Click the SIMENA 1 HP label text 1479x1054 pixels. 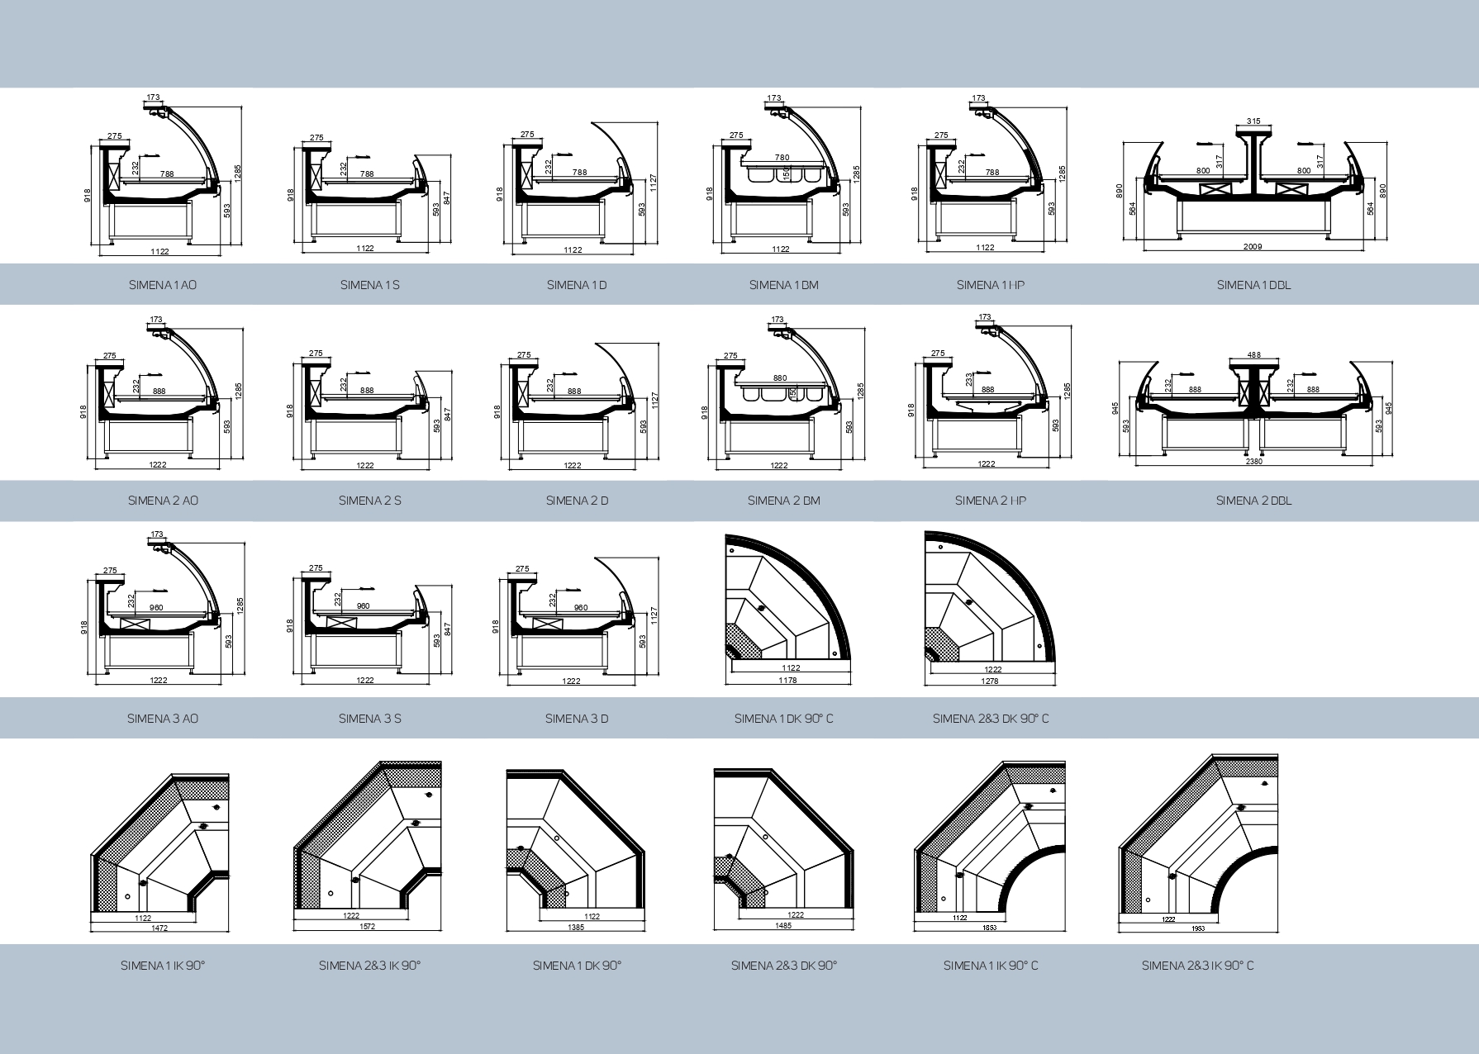coord(990,285)
